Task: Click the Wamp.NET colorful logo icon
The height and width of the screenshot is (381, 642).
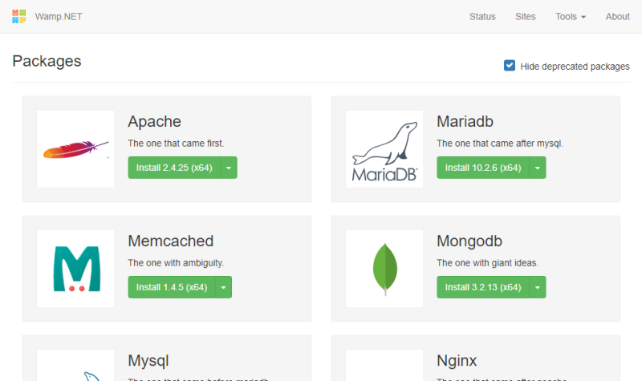Action: click(x=19, y=17)
